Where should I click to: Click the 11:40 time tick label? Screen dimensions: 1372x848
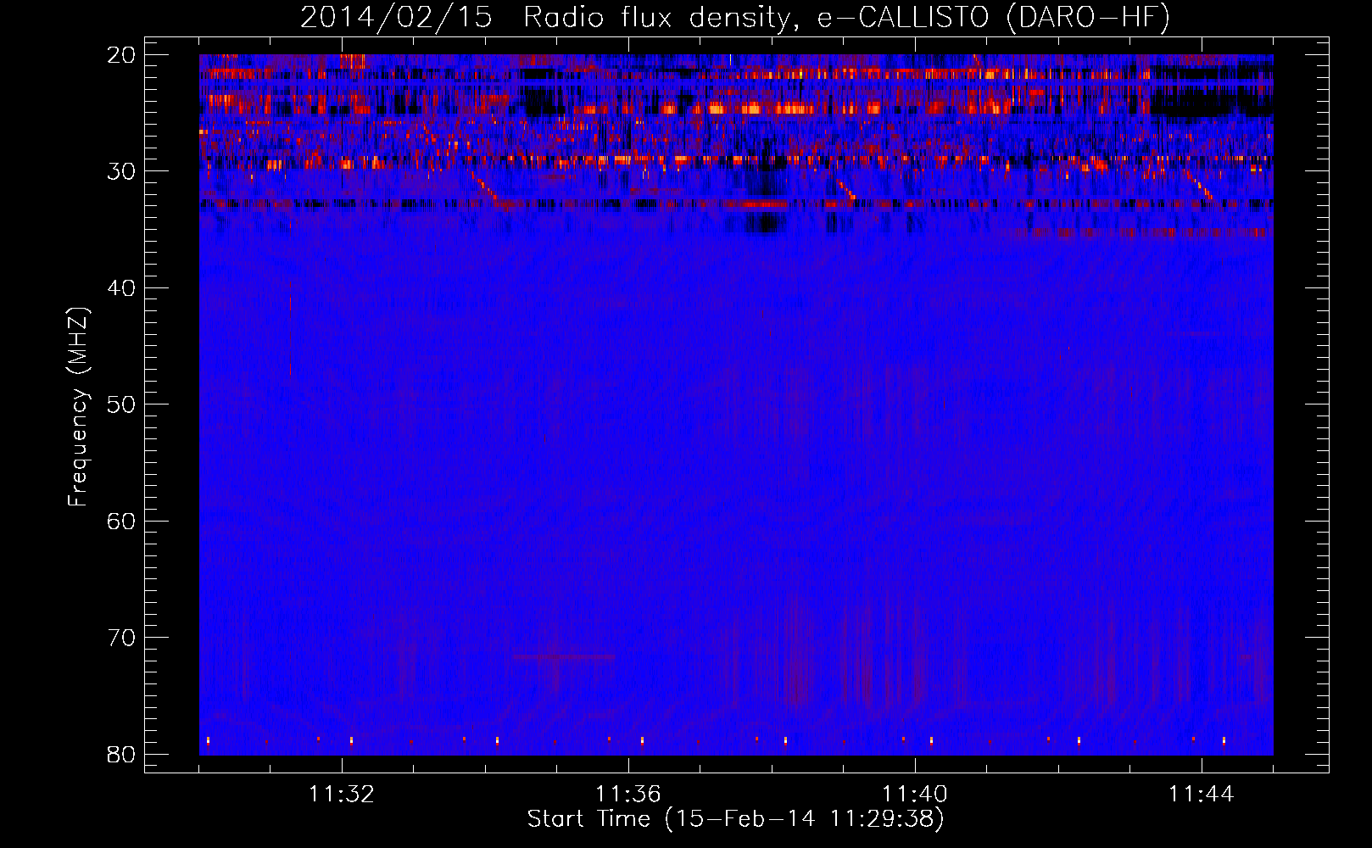tap(915, 795)
